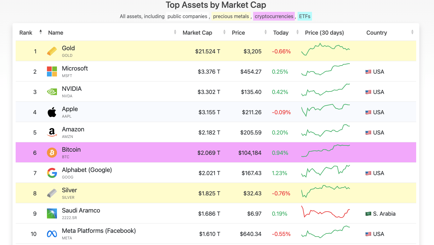The height and width of the screenshot is (245, 434).
Task: Click Meta's price $640.34
Action: pyautogui.click(x=251, y=234)
